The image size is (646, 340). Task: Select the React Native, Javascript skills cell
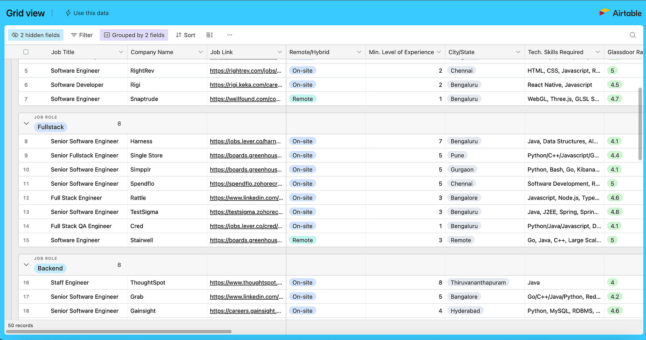click(564, 85)
